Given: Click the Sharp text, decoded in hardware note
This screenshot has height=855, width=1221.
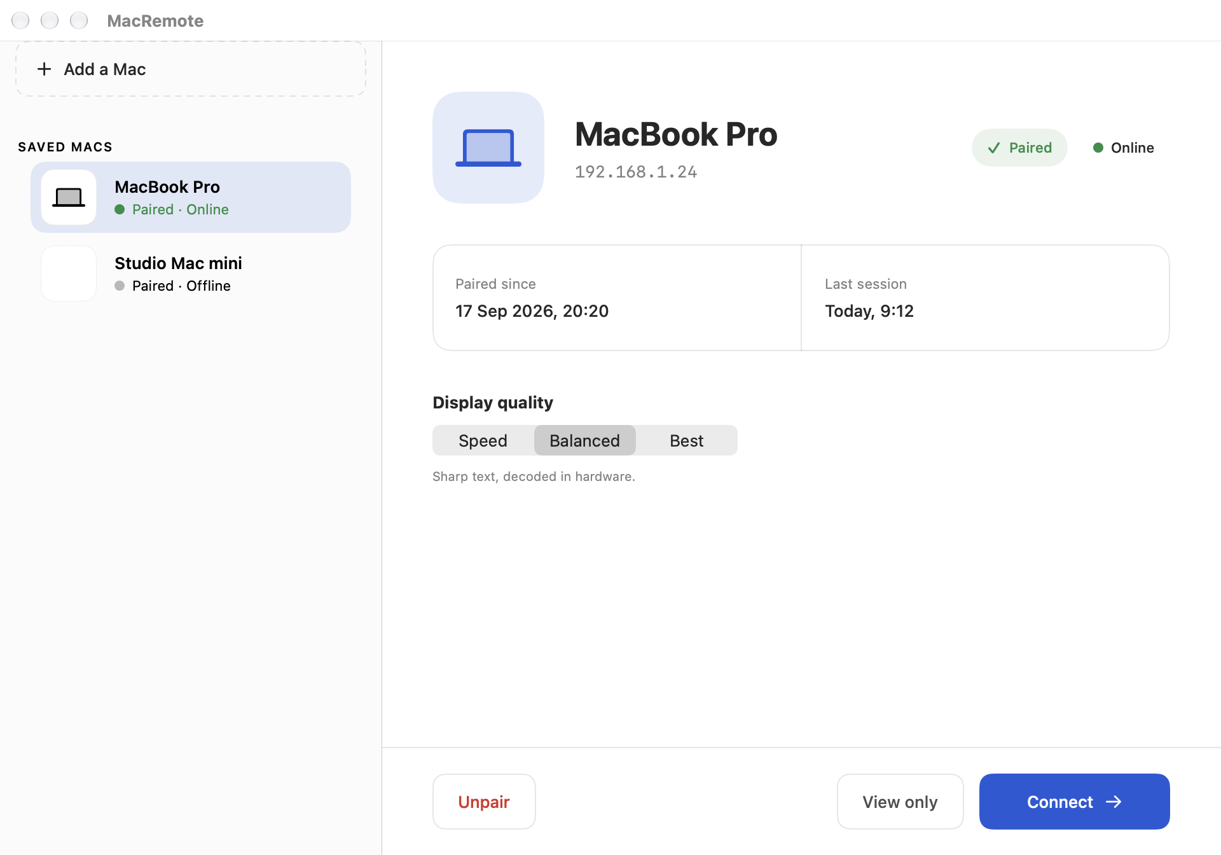Looking at the screenshot, I should tap(534, 476).
